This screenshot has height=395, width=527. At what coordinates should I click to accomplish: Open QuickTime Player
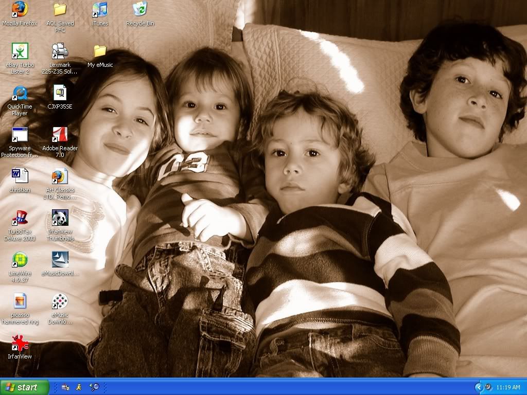point(20,94)
